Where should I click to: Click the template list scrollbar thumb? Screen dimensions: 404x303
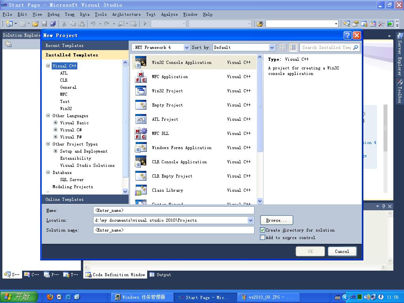pos(260,106)
